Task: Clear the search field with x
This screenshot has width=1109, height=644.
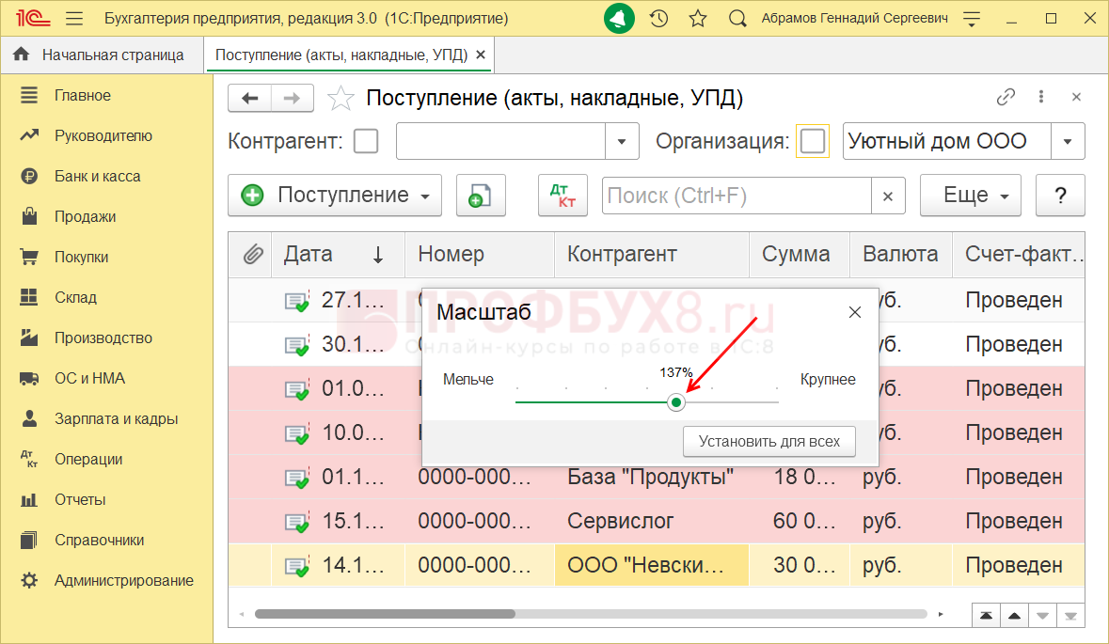Action: 888,196
